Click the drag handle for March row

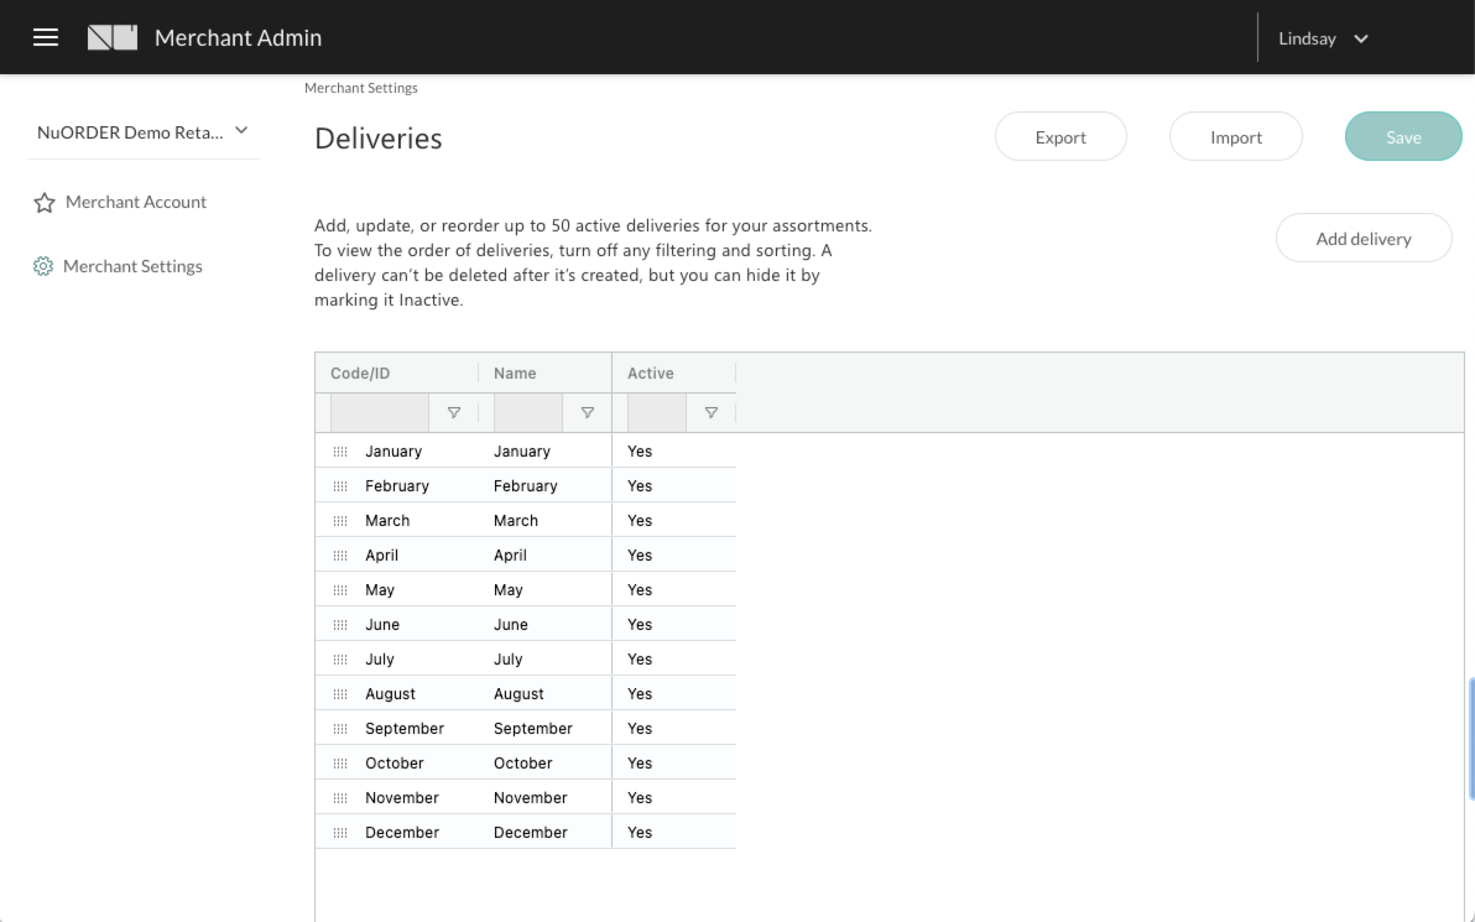click(340, 520)
